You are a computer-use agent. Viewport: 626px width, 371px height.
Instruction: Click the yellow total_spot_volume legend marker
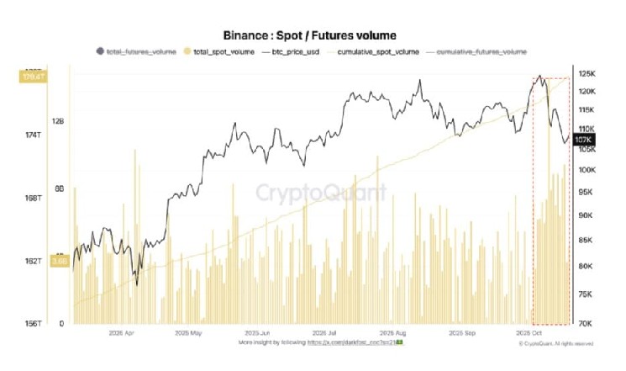pos(187,52)
